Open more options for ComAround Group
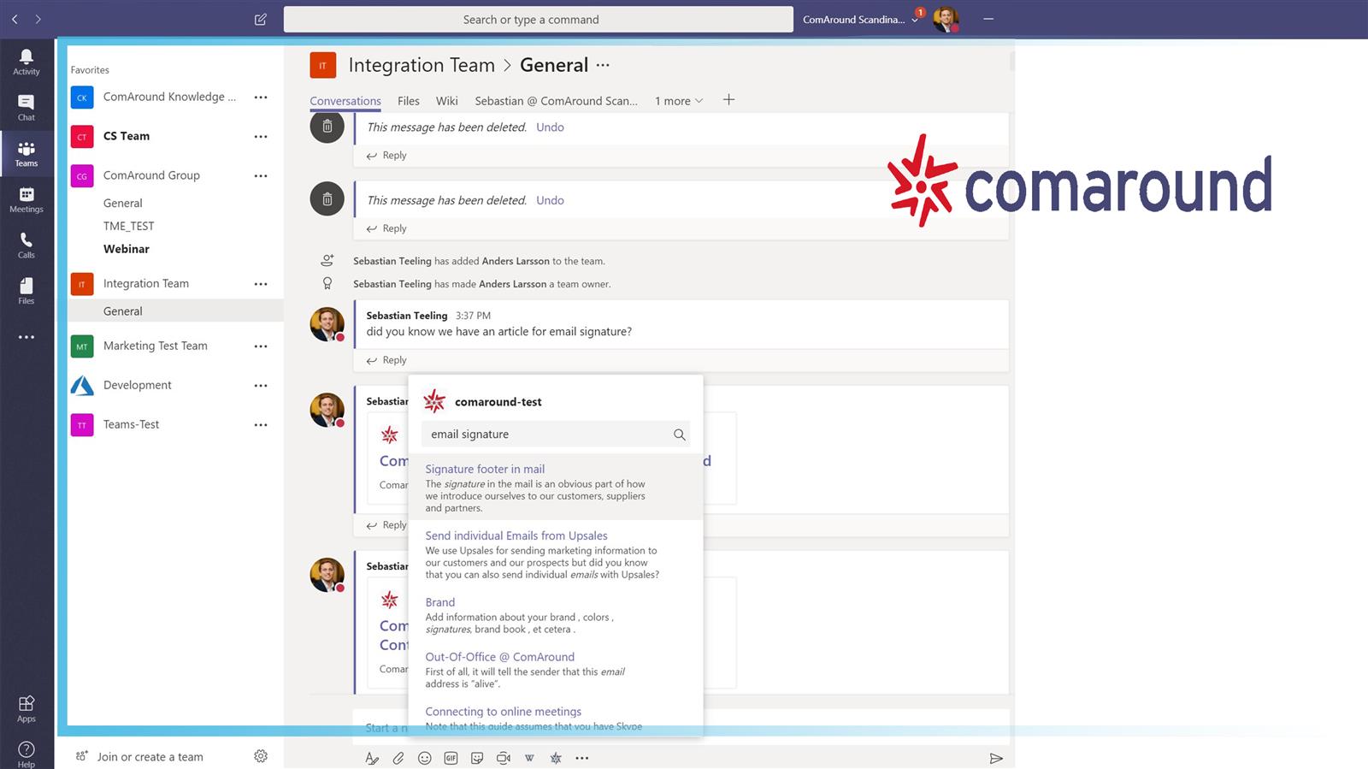The width and height of the screenshot is (1368, 769). [x=261, y=176]
